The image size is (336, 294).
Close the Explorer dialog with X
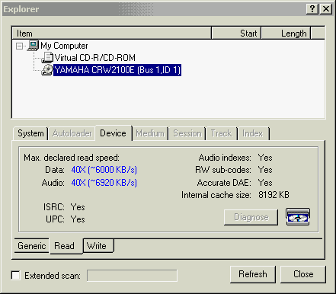326,9
